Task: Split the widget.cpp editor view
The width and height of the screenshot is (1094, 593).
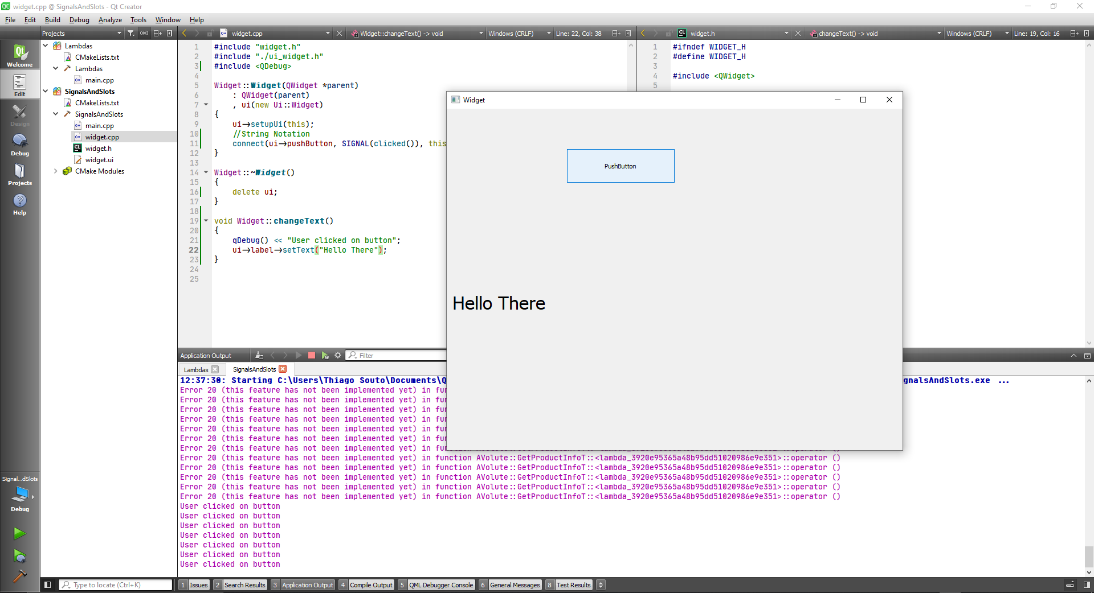Action: [x=616, y=34]
